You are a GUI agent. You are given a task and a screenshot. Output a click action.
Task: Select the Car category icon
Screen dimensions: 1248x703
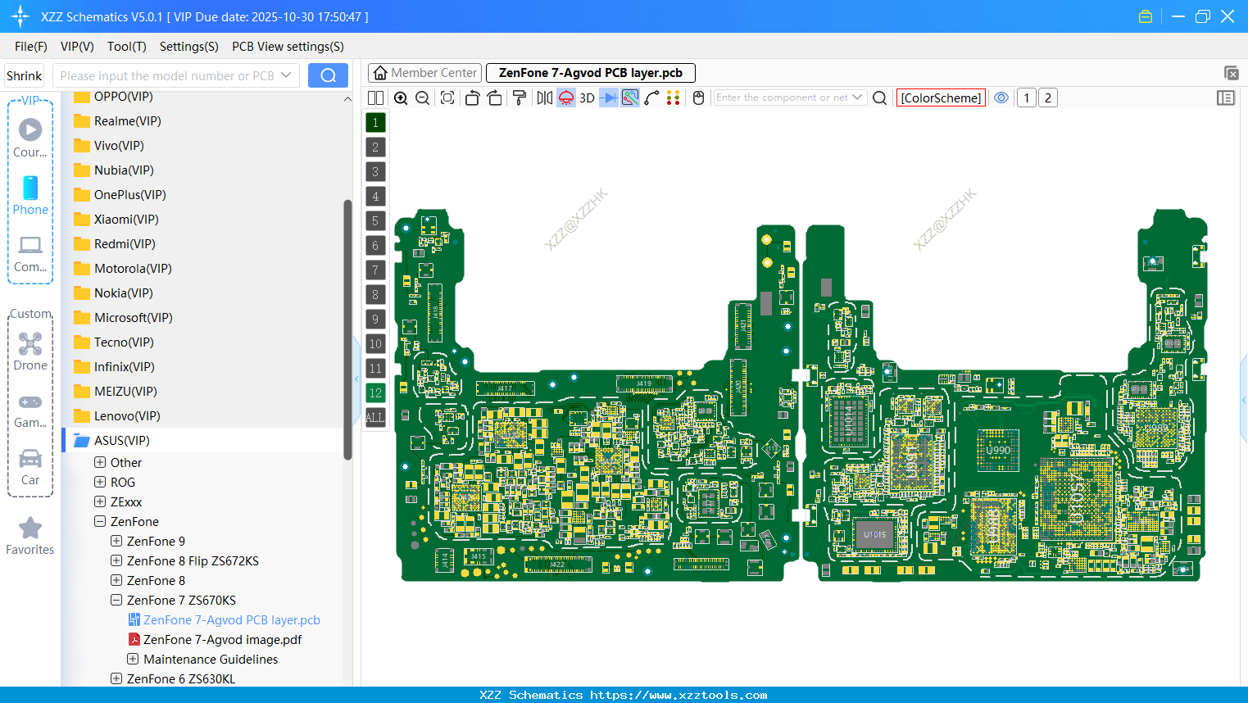30,467
